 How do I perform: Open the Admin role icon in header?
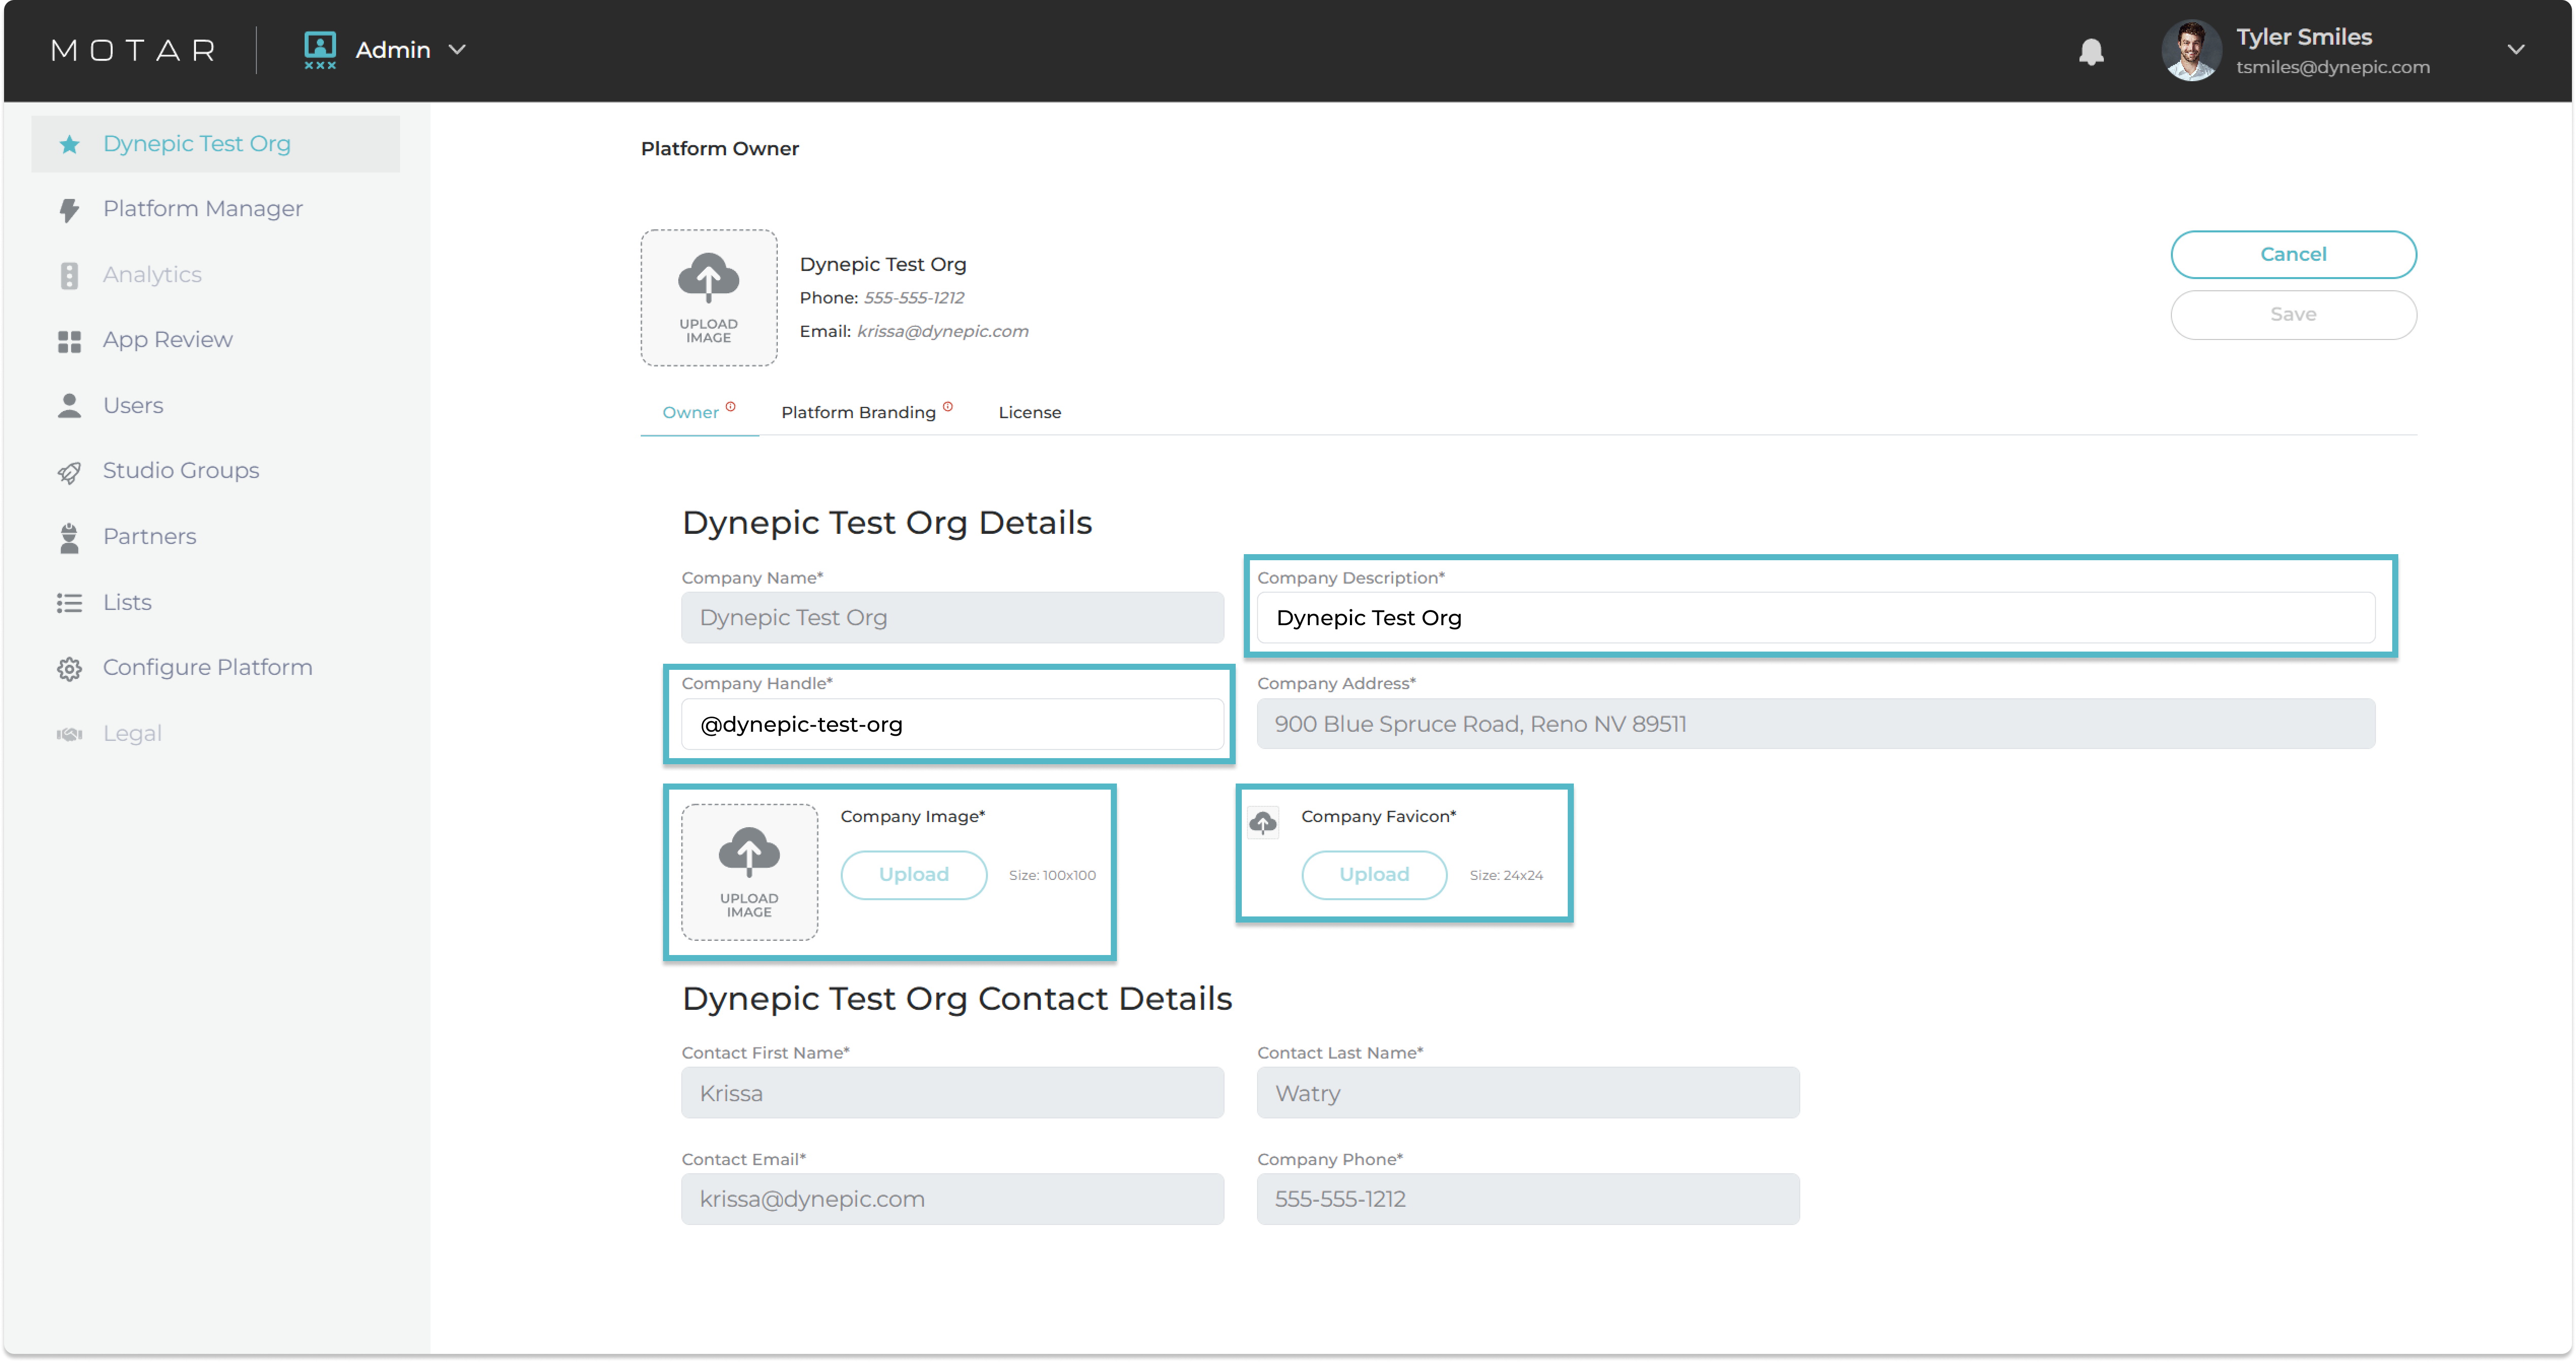click(x=320, y=49)
